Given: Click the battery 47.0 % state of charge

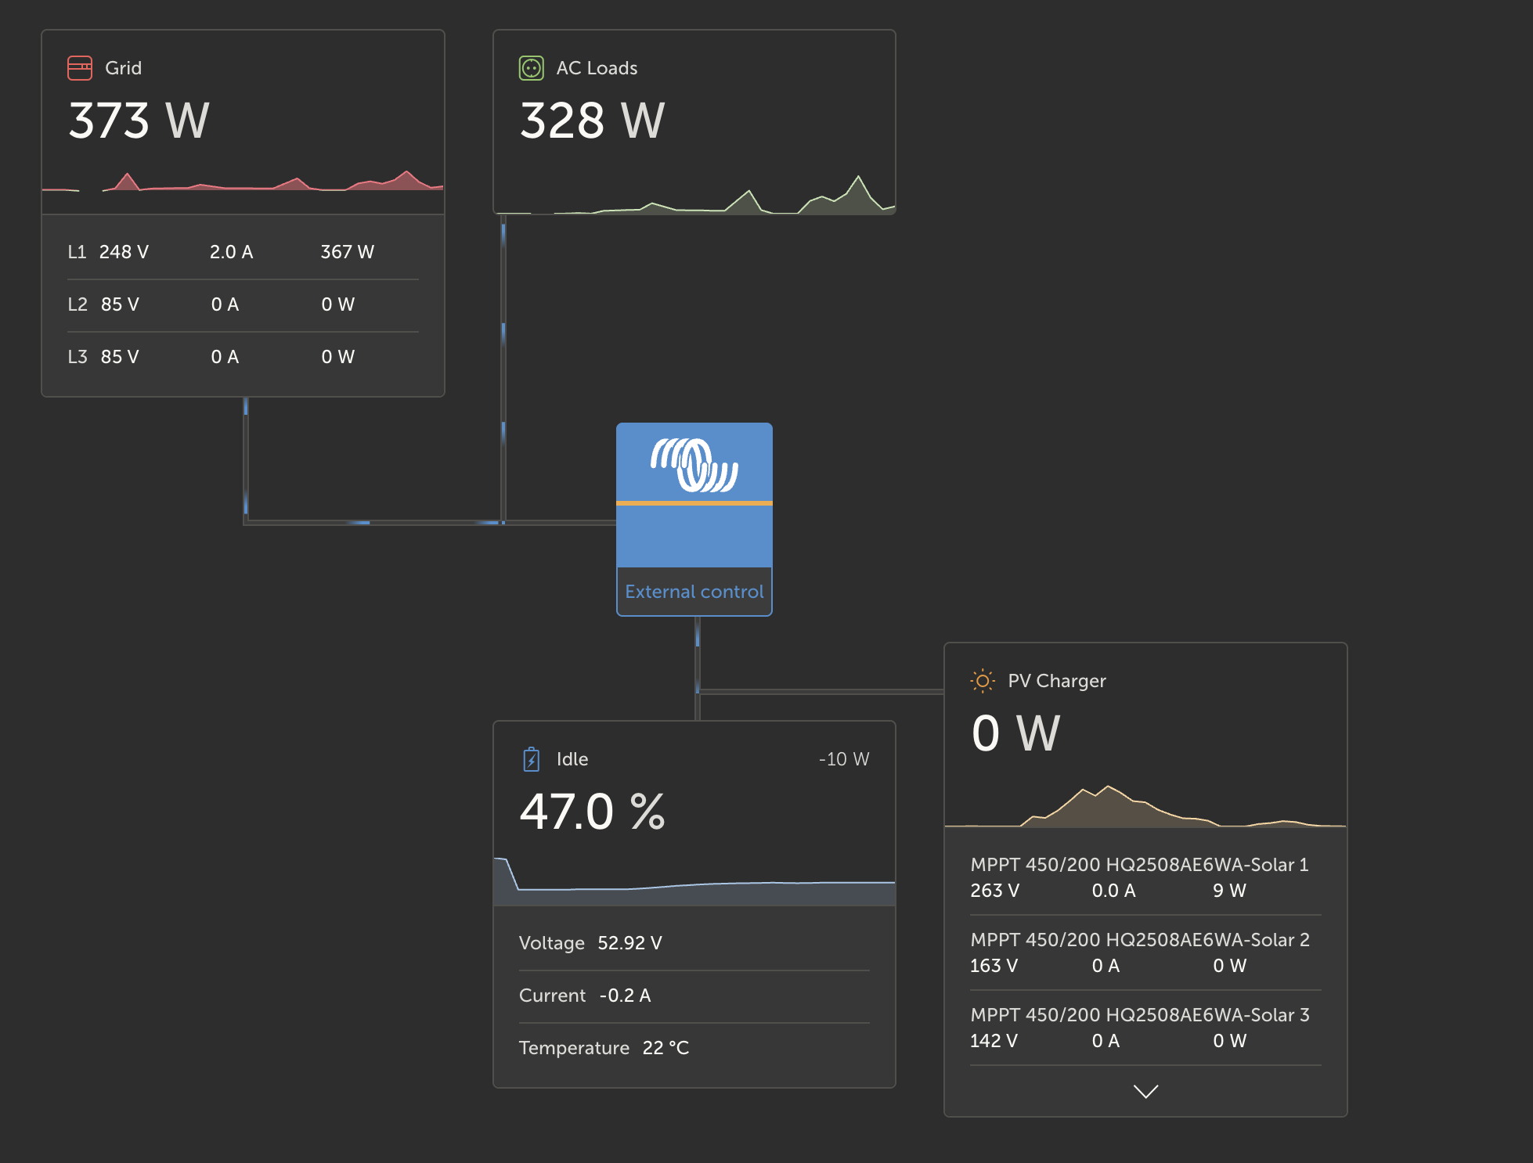Looking at the screenshot, I should [592, 812].
